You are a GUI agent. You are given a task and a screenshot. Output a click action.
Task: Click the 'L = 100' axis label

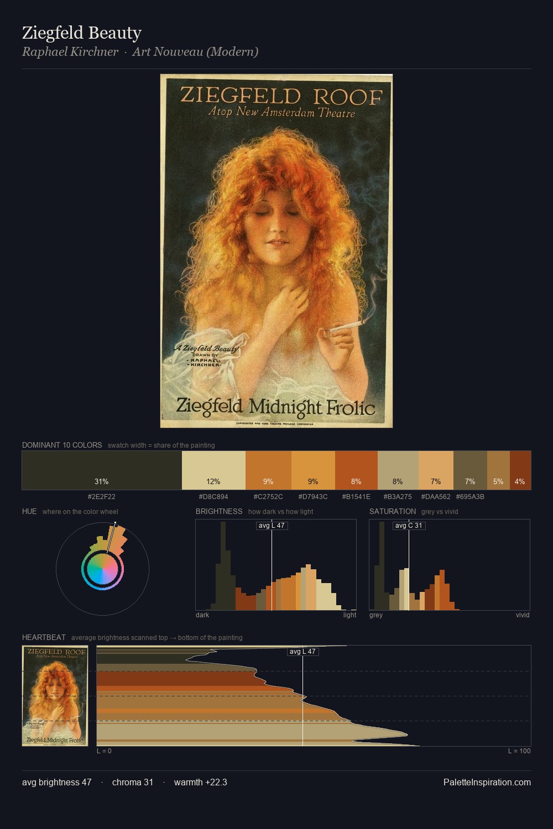519,751
